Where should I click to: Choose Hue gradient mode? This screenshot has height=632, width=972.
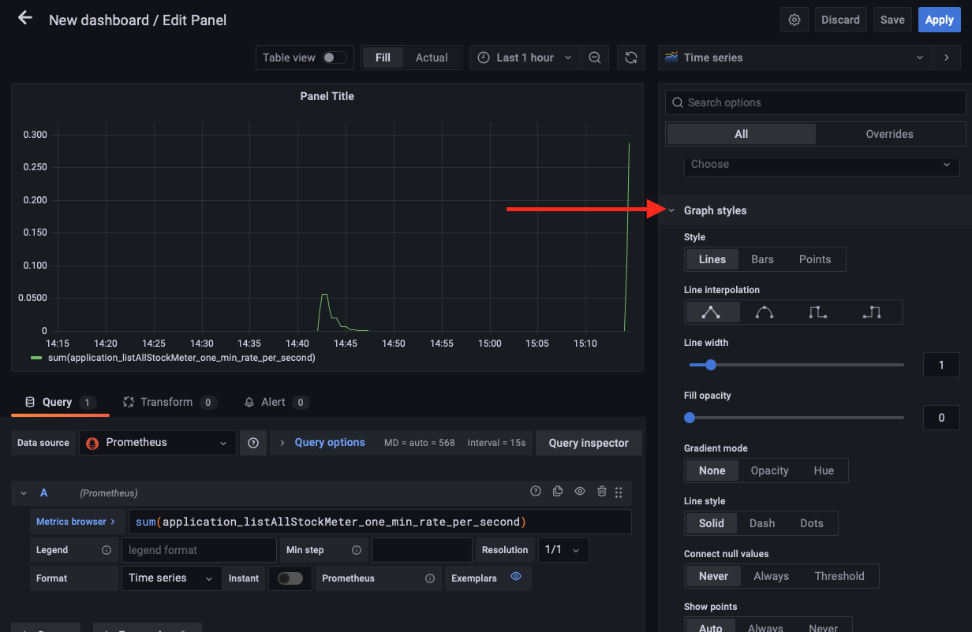click(824, 470)
